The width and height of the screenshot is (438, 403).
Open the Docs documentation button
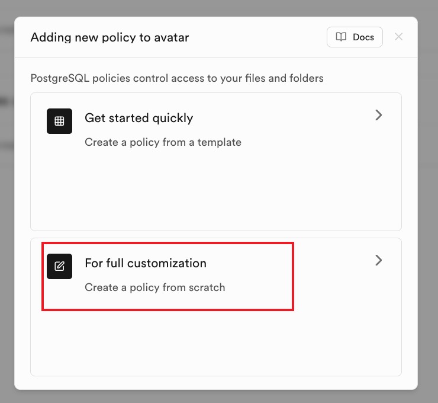click(x=355, y=37)
